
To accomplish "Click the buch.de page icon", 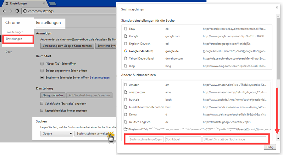I will pos(125,99).
